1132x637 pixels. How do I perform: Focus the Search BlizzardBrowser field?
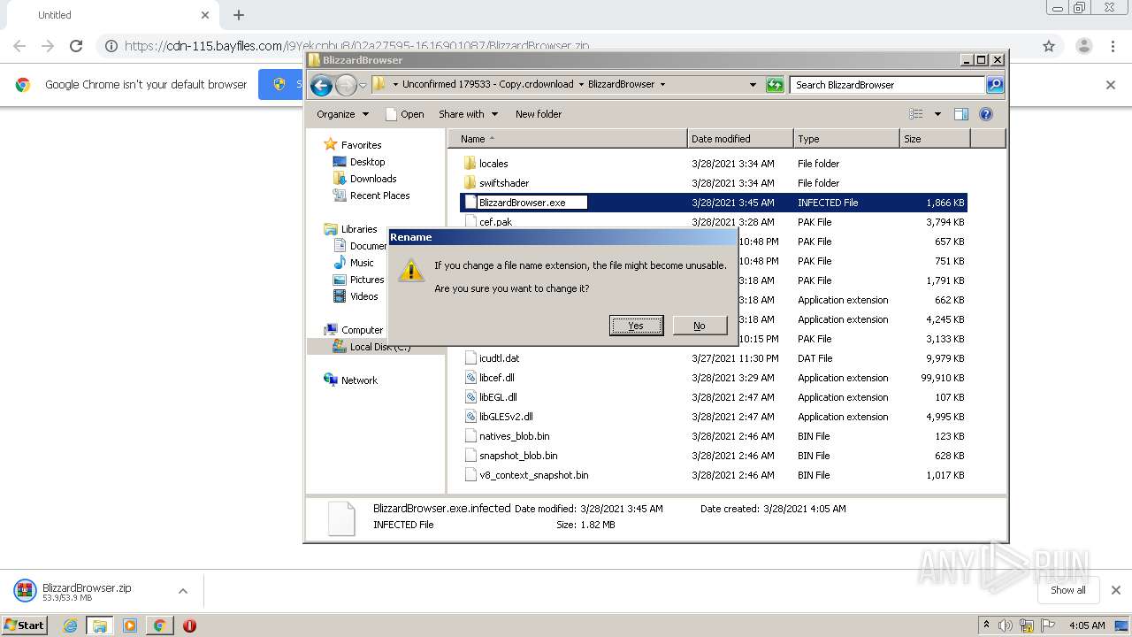pos(887,85)
